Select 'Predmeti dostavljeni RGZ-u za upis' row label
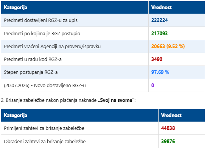 click(x=40, y=20)
